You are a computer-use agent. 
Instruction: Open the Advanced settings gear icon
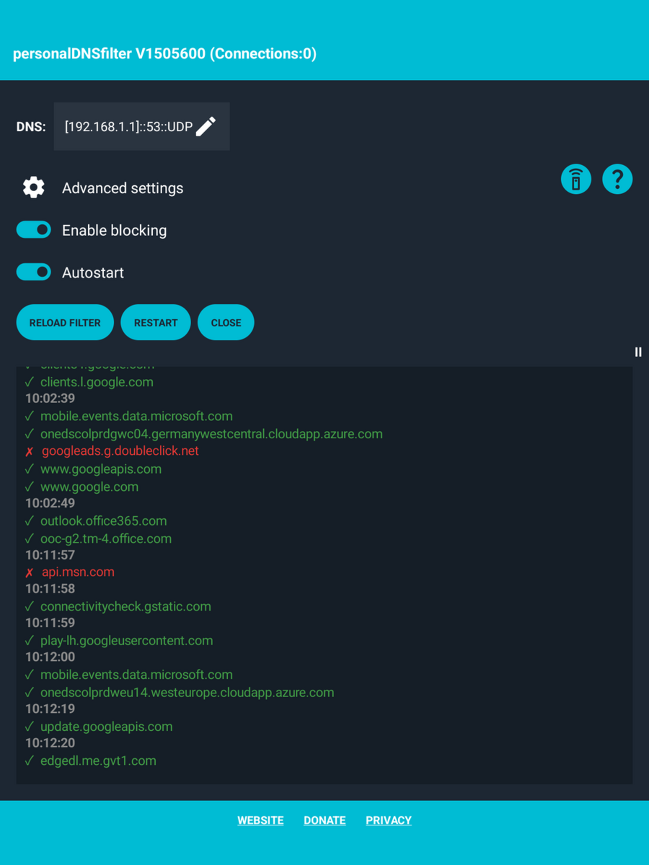point(33,188)
